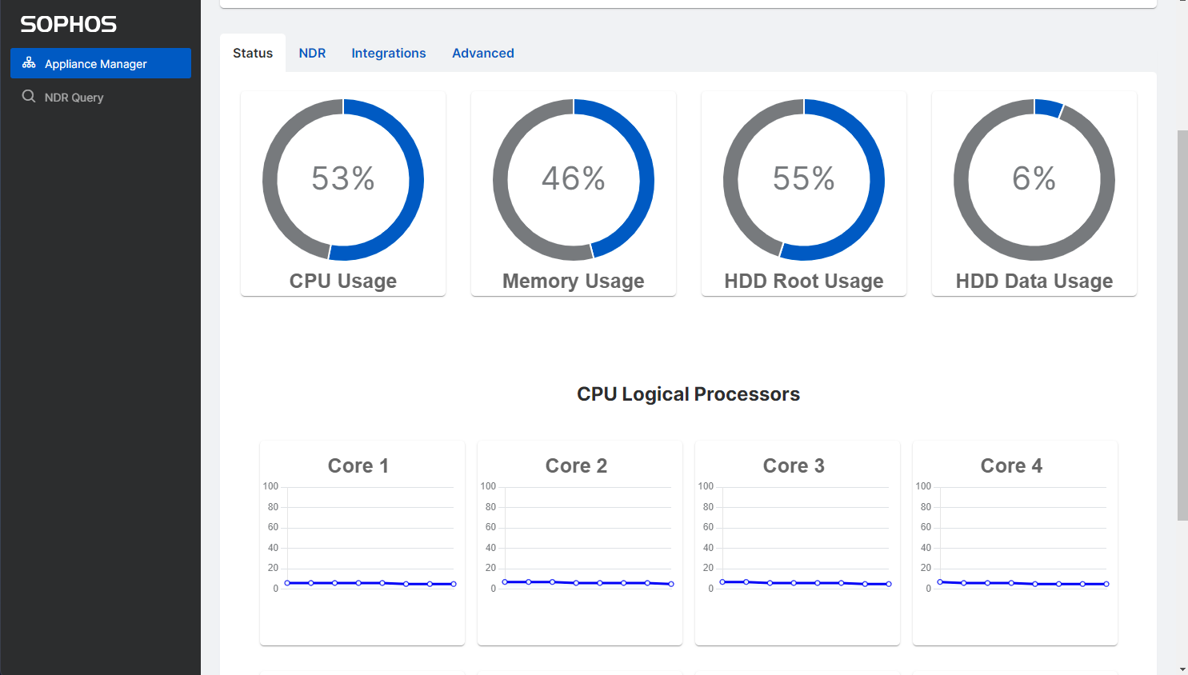Switch to the NDR tab
The image size is (1188, 675).
312,54
